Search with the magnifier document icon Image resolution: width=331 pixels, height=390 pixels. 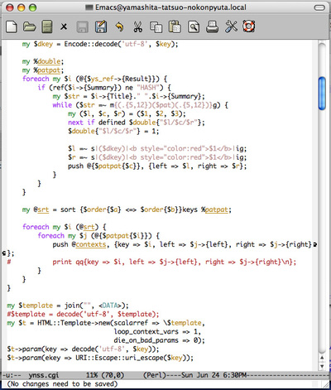pyautogui.click(x=194, y=27)
